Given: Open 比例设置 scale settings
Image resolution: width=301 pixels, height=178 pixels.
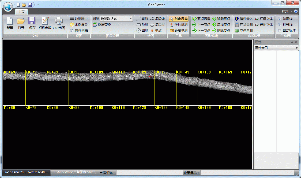Looking at the screenshot, I should pyautogui.click(x=79, y=25).
